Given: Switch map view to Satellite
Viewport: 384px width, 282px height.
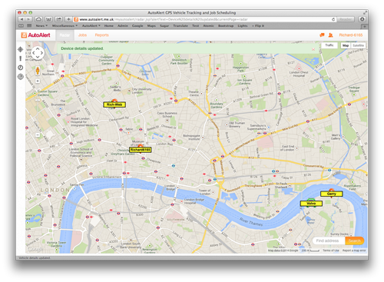Looking at the screenshot, I should 358,45.
